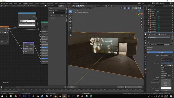The width and height of the screenshot is (174, 98).
Task: Activate the Scale tool in viewport toolbar
Action: 70,25
